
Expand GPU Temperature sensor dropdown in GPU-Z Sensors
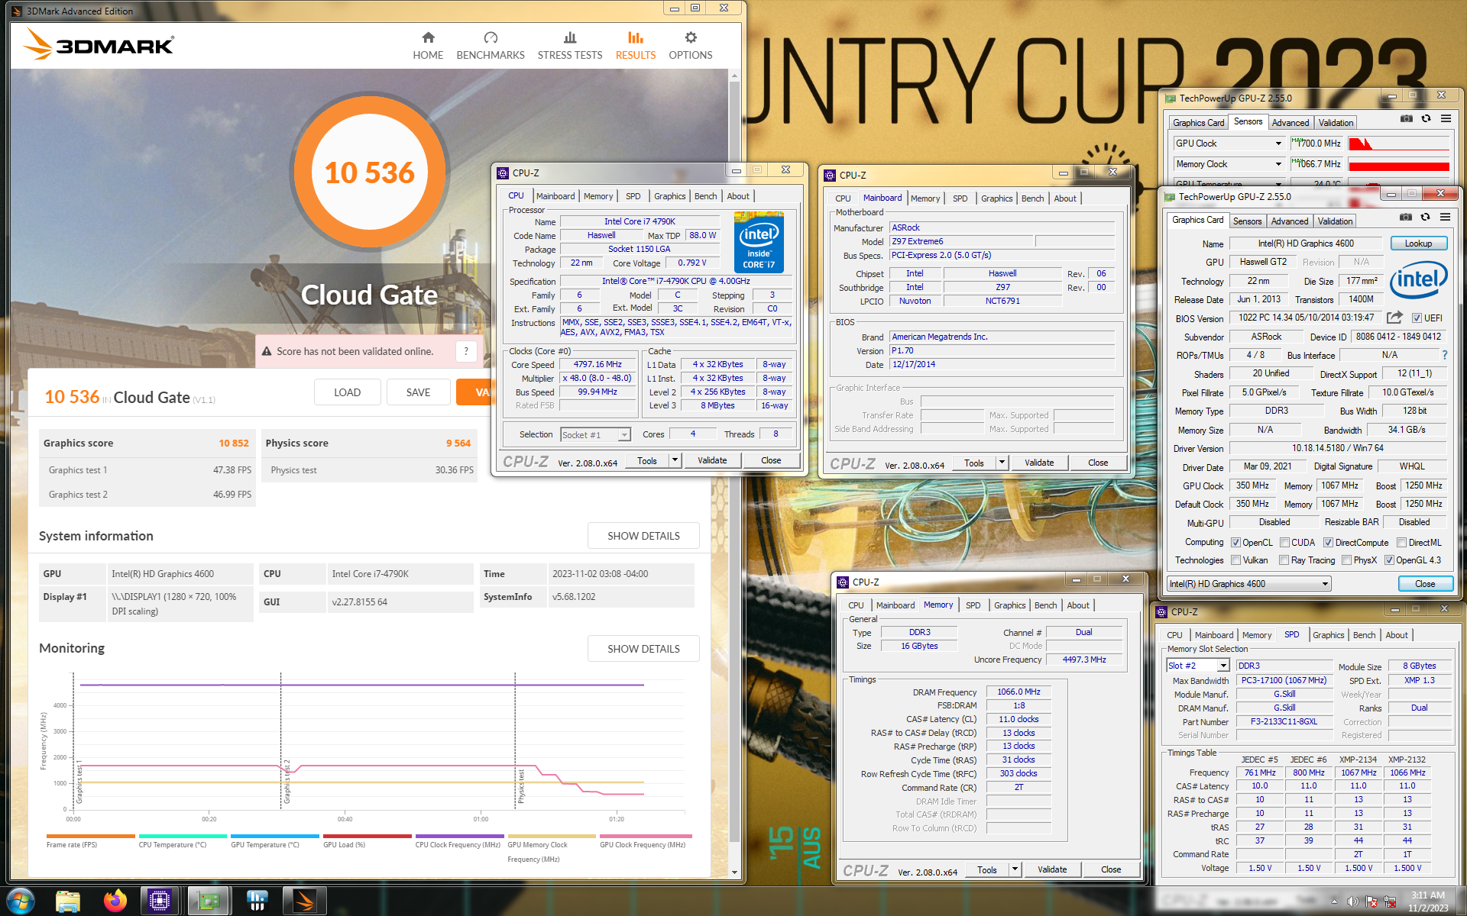[1278, 184]
